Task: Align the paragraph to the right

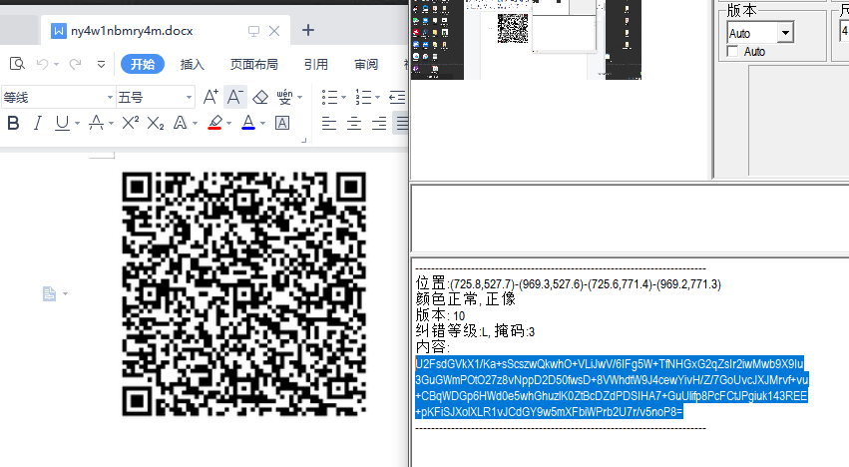Action: coord(379,124)
